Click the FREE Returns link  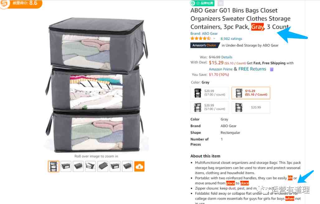(252, 69)
